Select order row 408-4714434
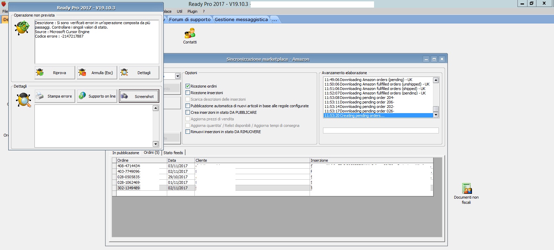 (x=273, y=166)
